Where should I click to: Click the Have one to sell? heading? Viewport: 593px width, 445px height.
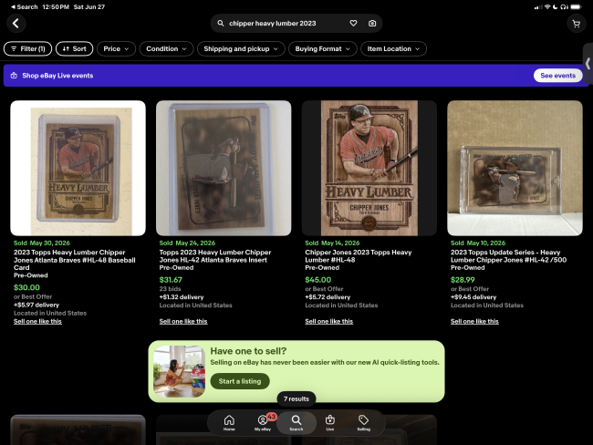[248, 351]
